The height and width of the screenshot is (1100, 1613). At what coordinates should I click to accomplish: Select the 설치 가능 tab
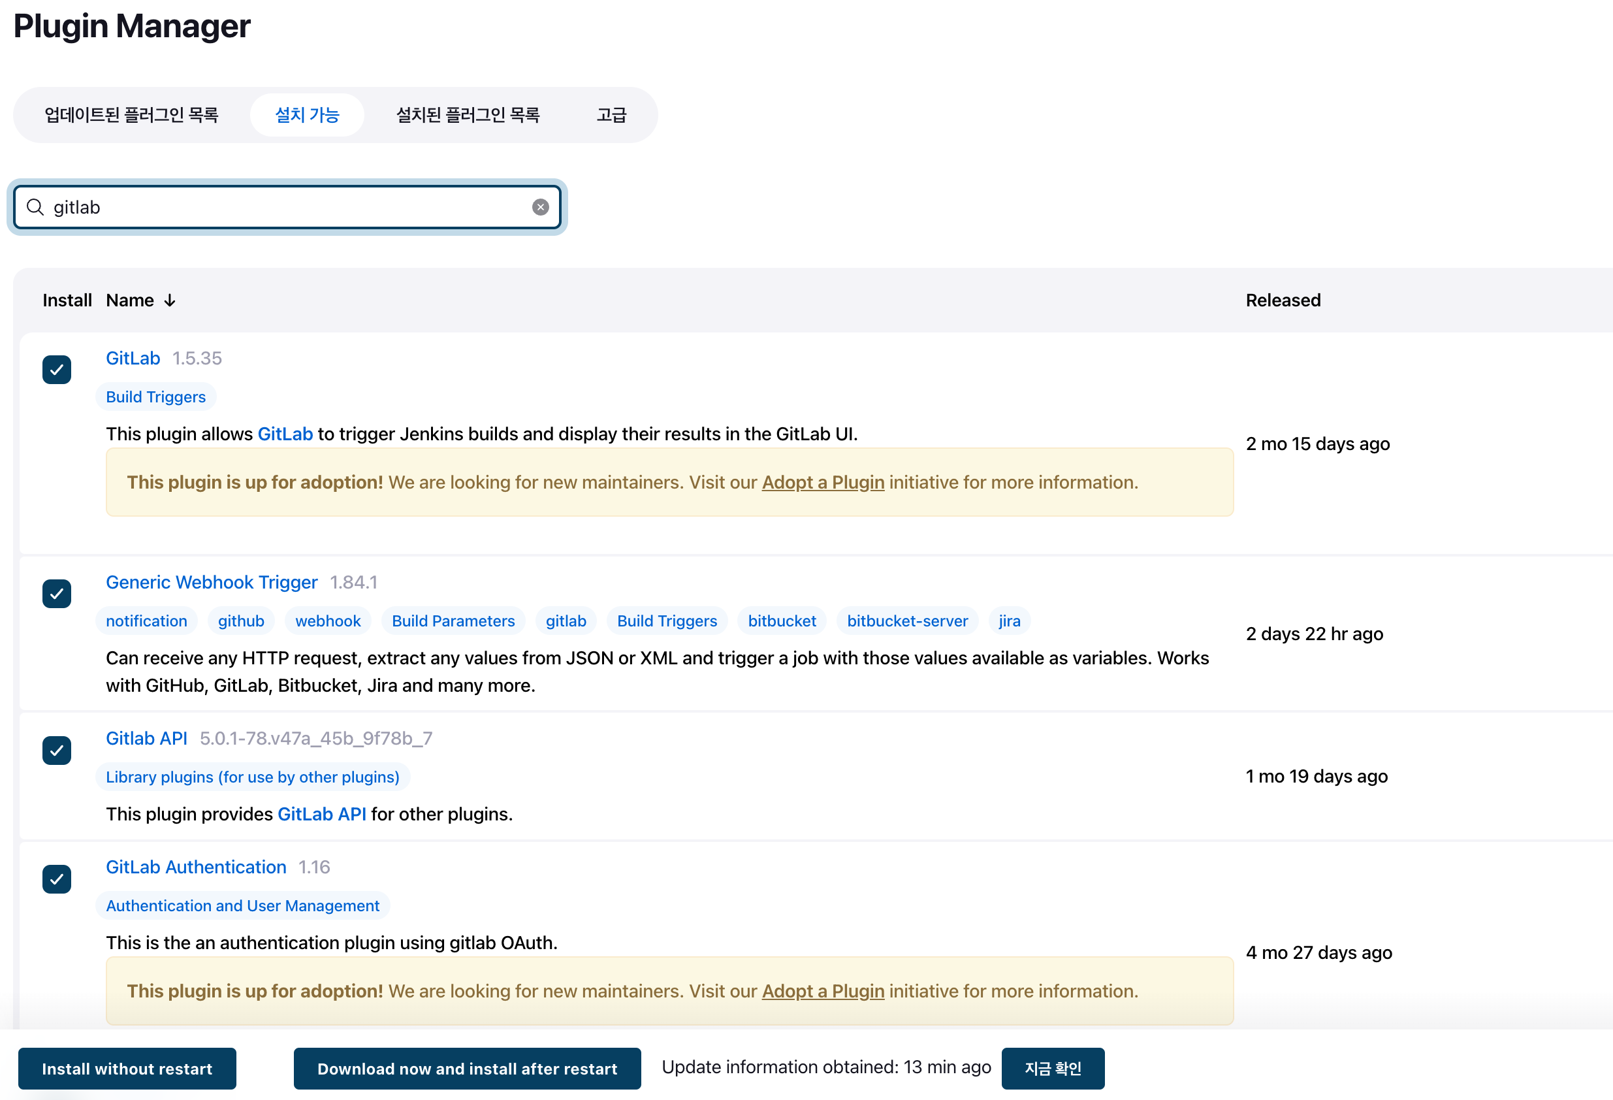[x=307, y=114]
